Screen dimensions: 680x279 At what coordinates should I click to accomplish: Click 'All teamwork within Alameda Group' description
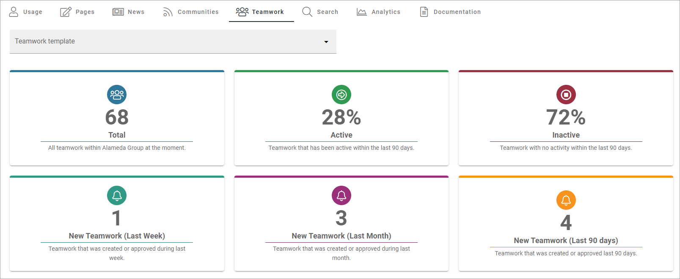pyautogui.click(x=117, y=148)
